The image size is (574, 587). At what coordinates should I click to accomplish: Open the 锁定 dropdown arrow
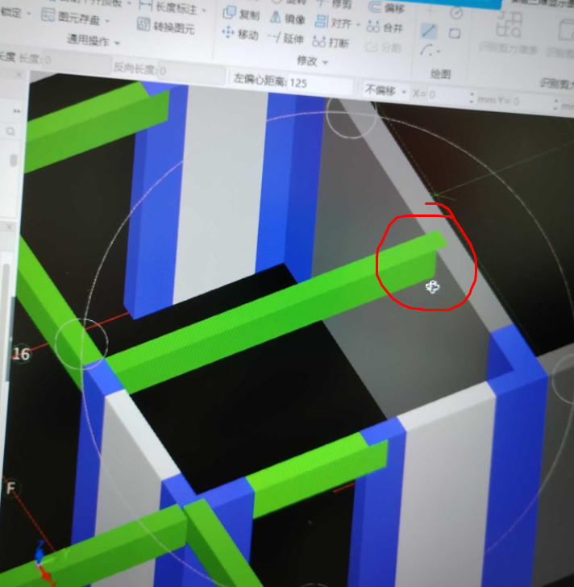(x=28, y=14)
